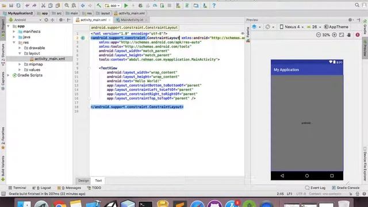The image size is (368, 207).
Task: Show the red warnings and errors indicator
Action: (358, 34)
